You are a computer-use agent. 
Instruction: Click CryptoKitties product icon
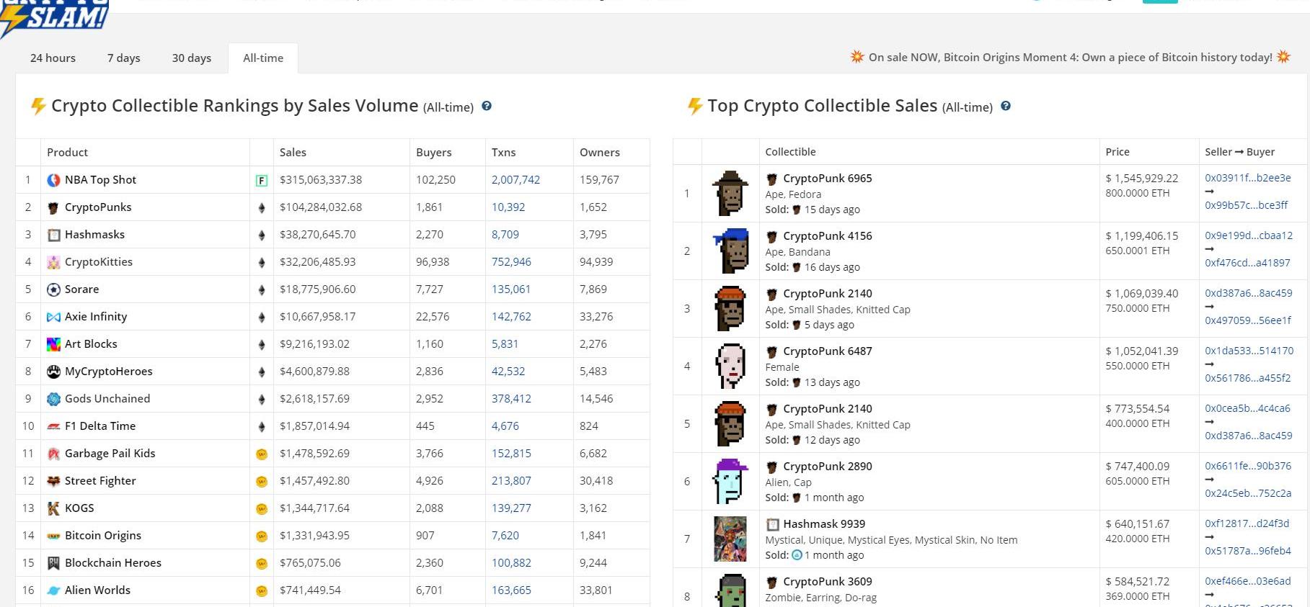[x=53, y=262]
